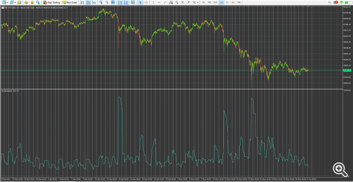353x182 pixels.
Task: Switch to the M15 timeframe
Action: 216,2
